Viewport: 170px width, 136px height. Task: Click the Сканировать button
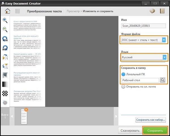pyautogui.click(x=130, y=131)
